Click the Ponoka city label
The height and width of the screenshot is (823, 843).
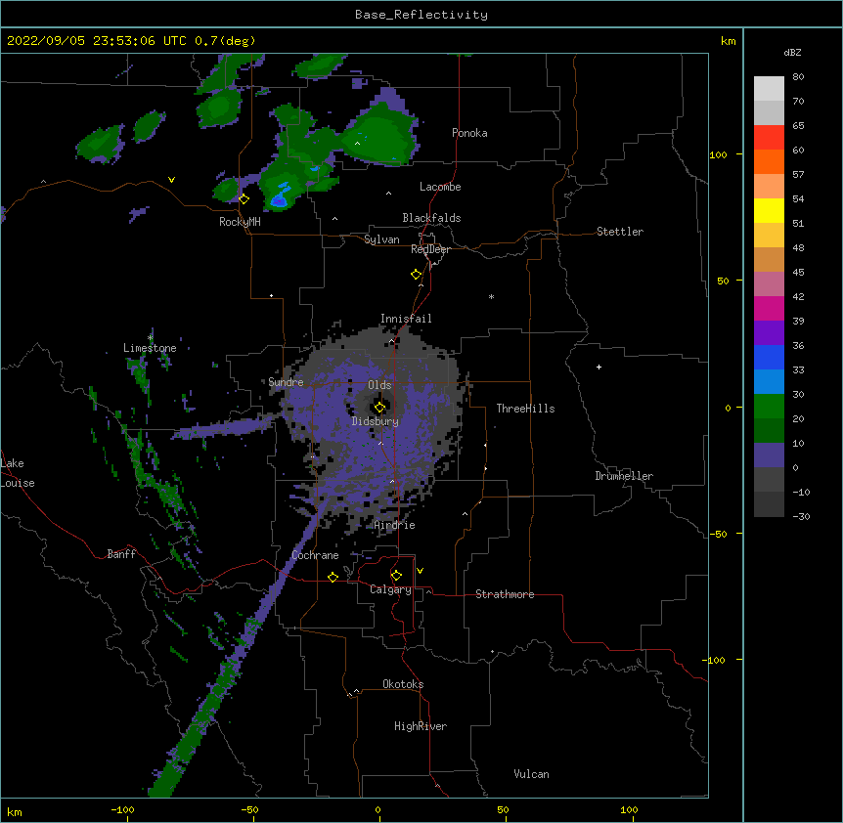click(x=469, y=133)
